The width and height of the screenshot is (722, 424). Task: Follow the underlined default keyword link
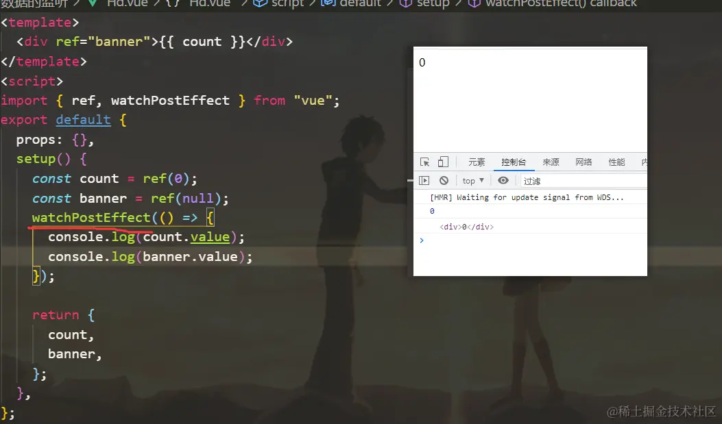(84, 120)
